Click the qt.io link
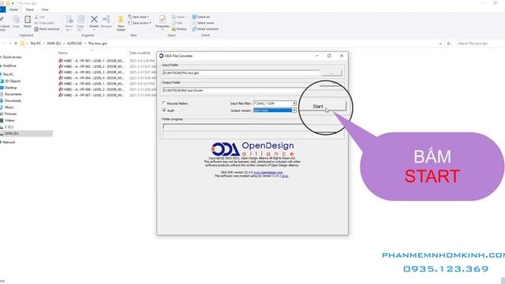Image resolution: width=505 pixels, height=284 pixels. (285, 176)
